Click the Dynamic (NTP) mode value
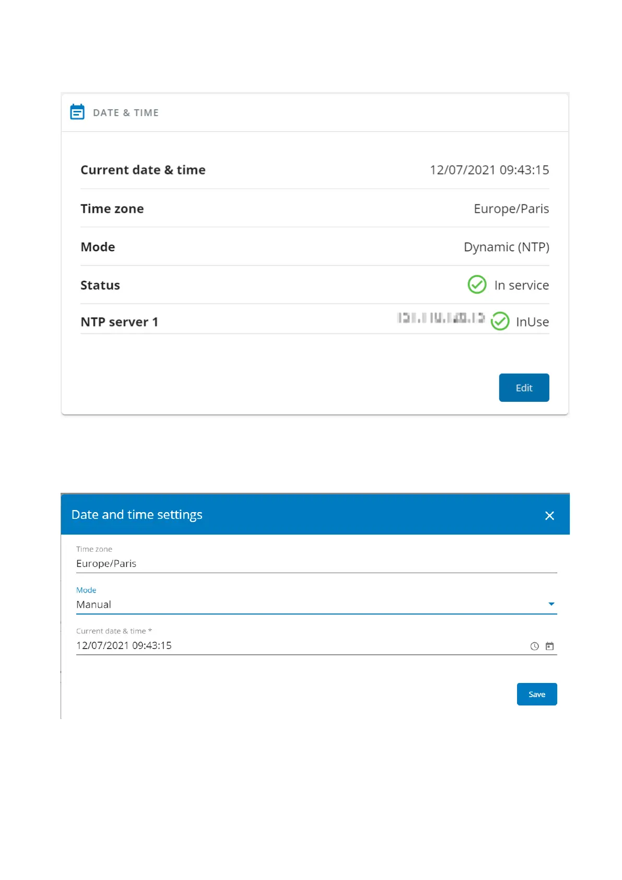Viewport: 622px width, 880px height. pos(506,247)
